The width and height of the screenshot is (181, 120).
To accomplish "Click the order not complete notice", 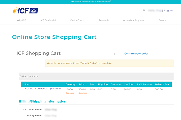I will click(x=109, y=63).
